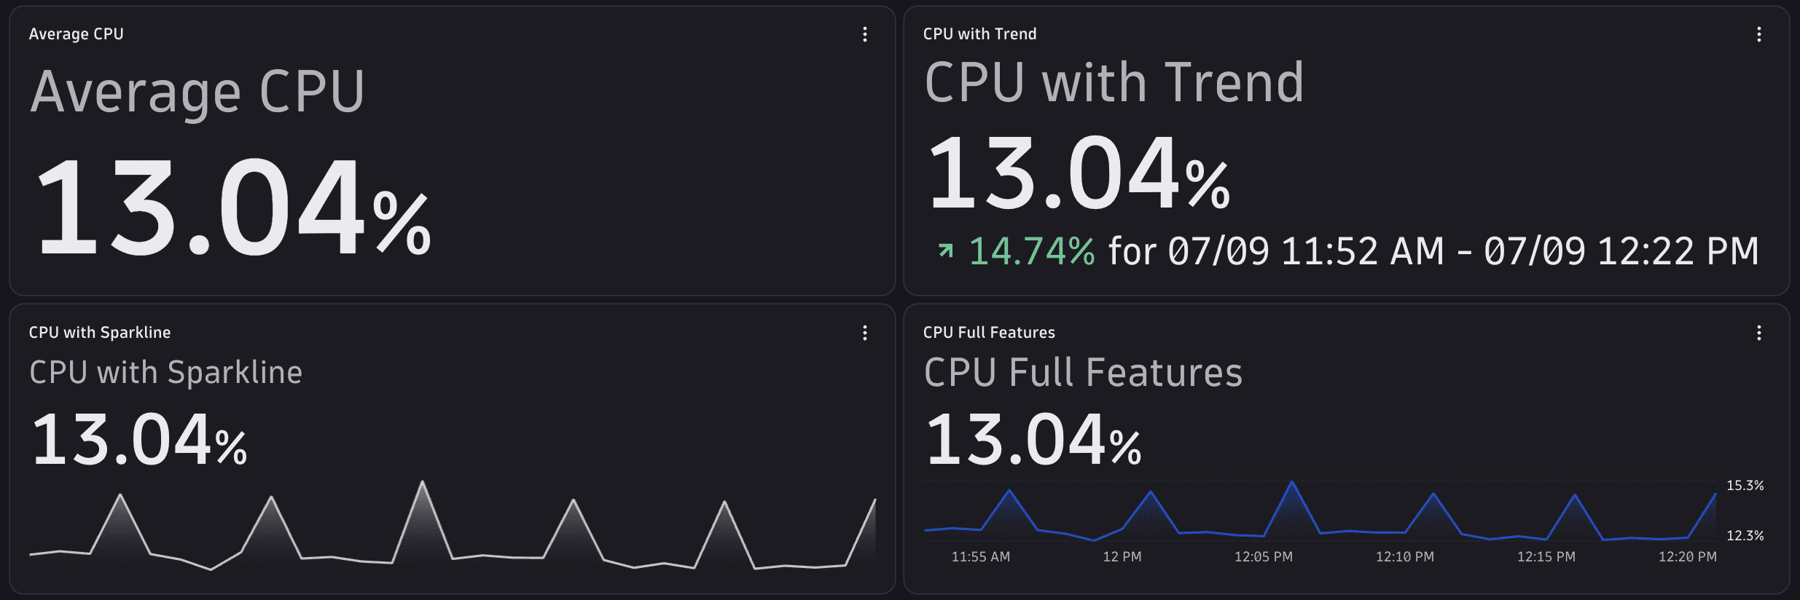The width and height of the screenshot is (1800, 600).
Task: Click the 11:55 AM axis label
Action: pos(981,557)
